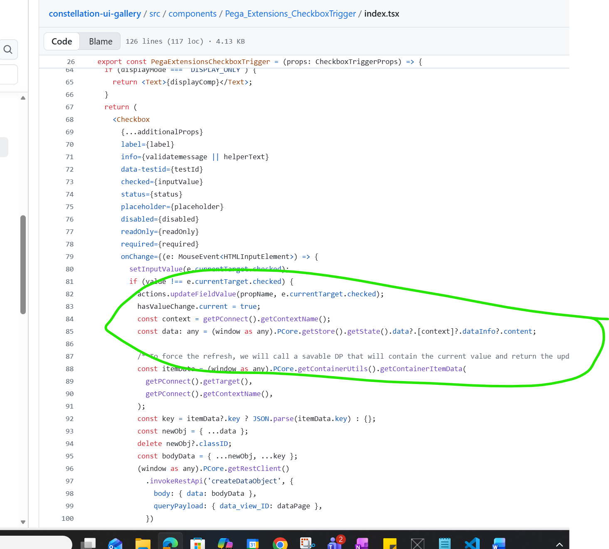The height and width of the screenshot is (549, 609).
Task: Select the Code tab
Action: click(x=62, y=41)
